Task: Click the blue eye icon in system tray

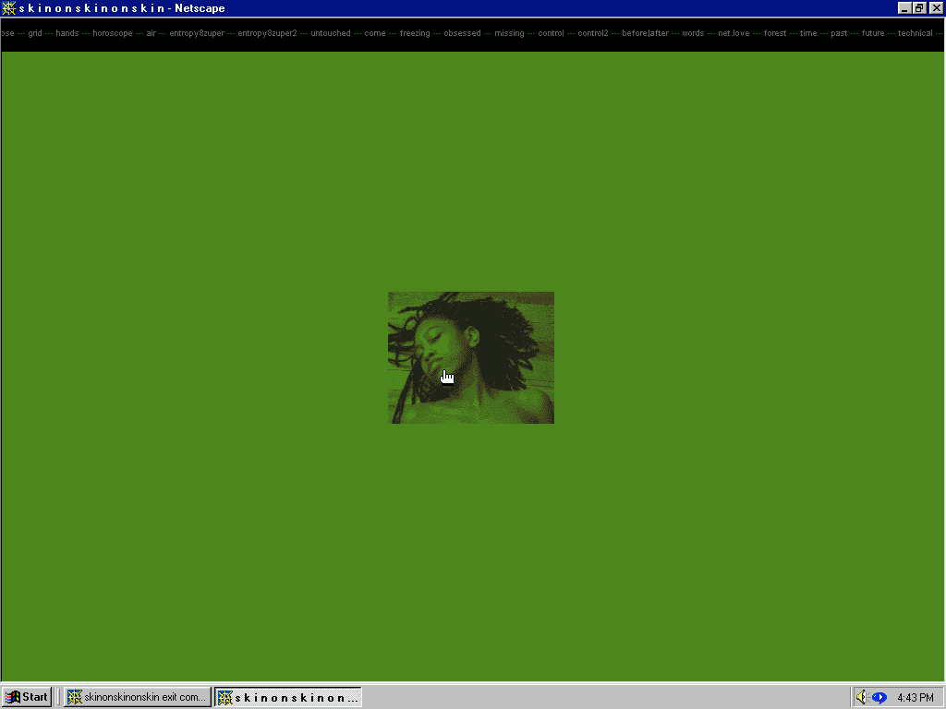Action: [x=879, y=698]
